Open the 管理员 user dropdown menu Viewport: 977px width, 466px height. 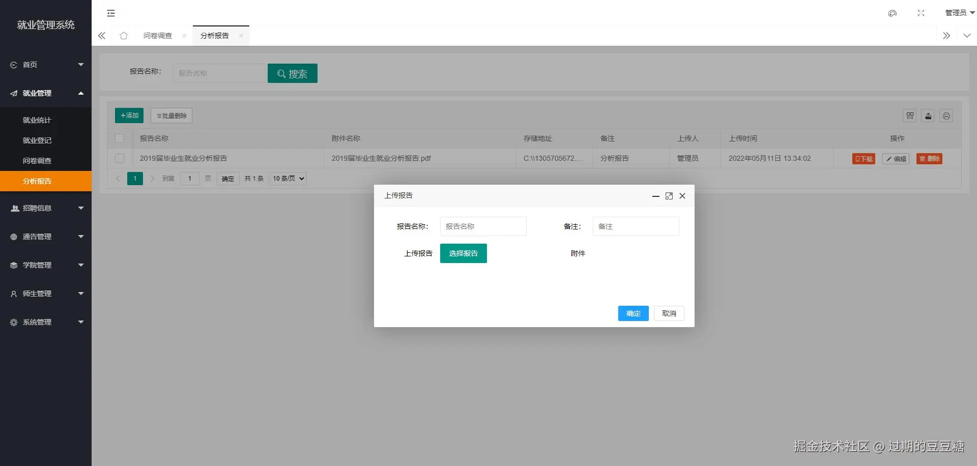tap(959, 13)
